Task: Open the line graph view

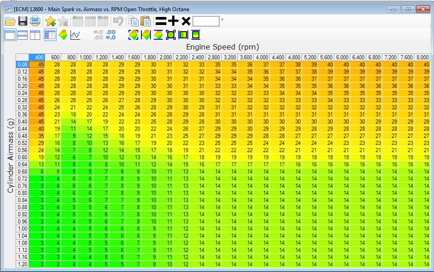Action: (75, 35)
